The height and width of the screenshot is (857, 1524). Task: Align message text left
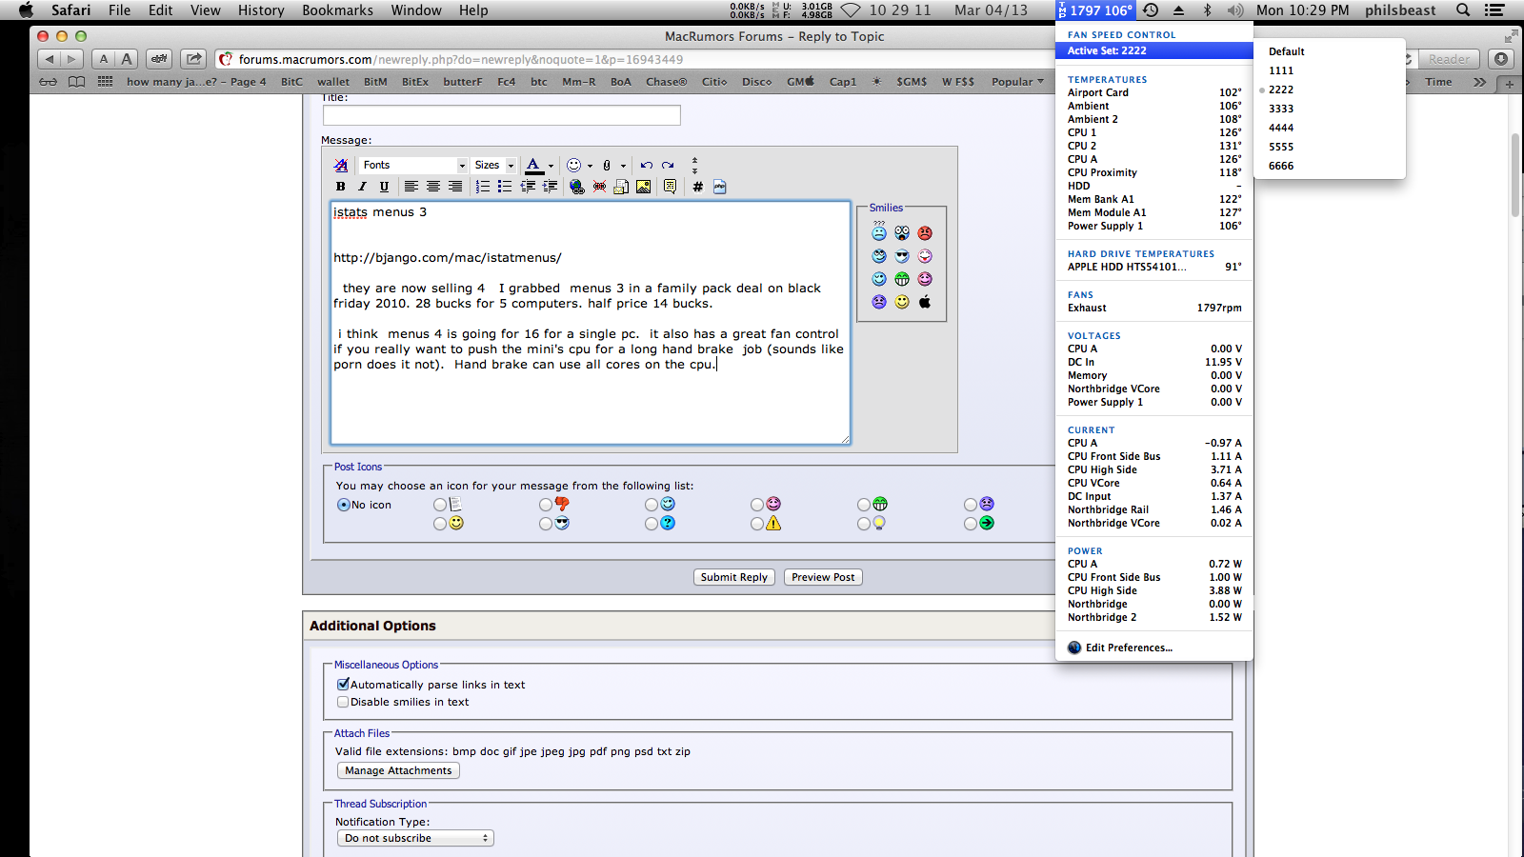[x=411, y=187]
